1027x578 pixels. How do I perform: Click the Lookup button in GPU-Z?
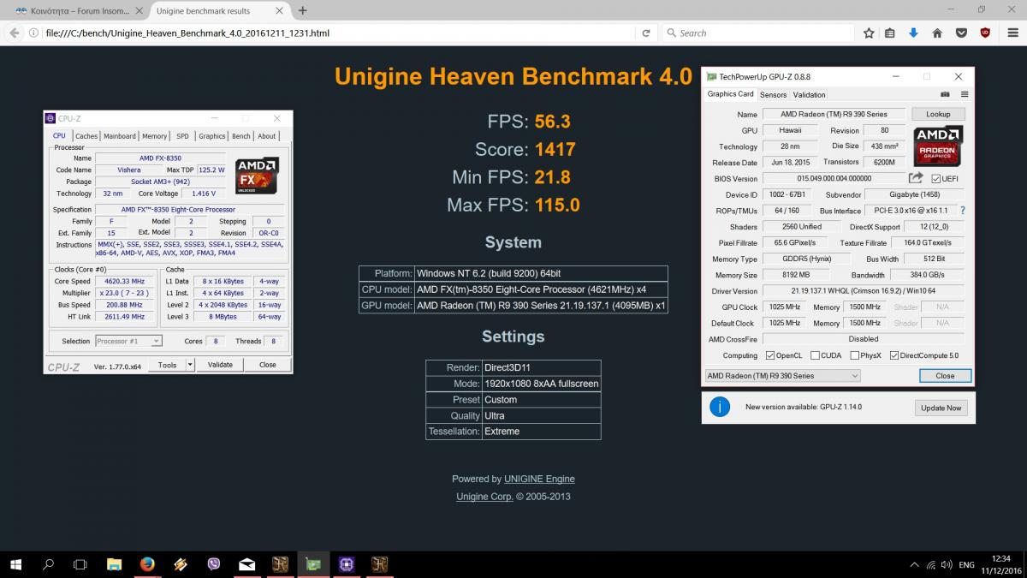(x=938, y=114)
